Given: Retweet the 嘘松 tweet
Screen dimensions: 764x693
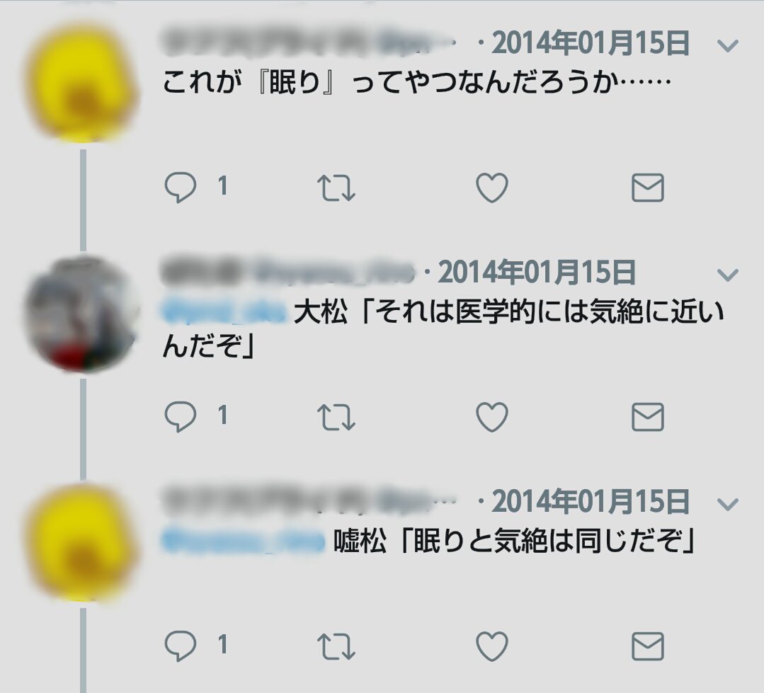Looking at the screenshot, I should pyautogui.click(x=336, y=647).
